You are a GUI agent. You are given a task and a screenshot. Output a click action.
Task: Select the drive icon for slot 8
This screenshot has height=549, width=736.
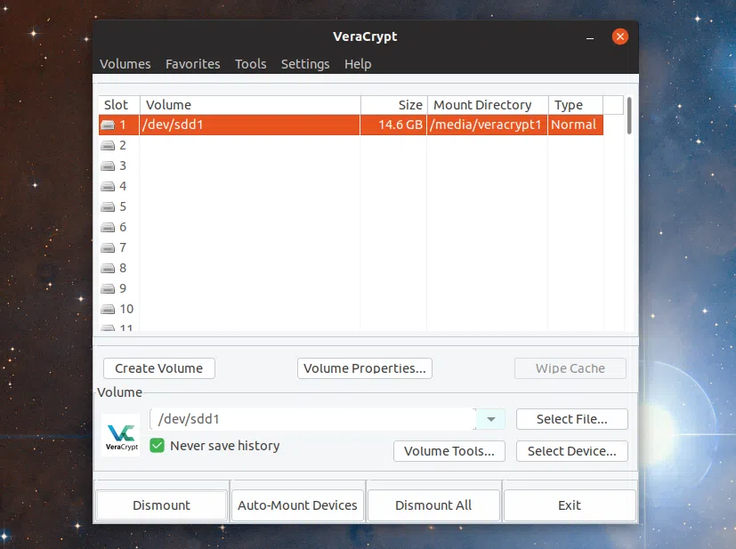tap(108, 269)
